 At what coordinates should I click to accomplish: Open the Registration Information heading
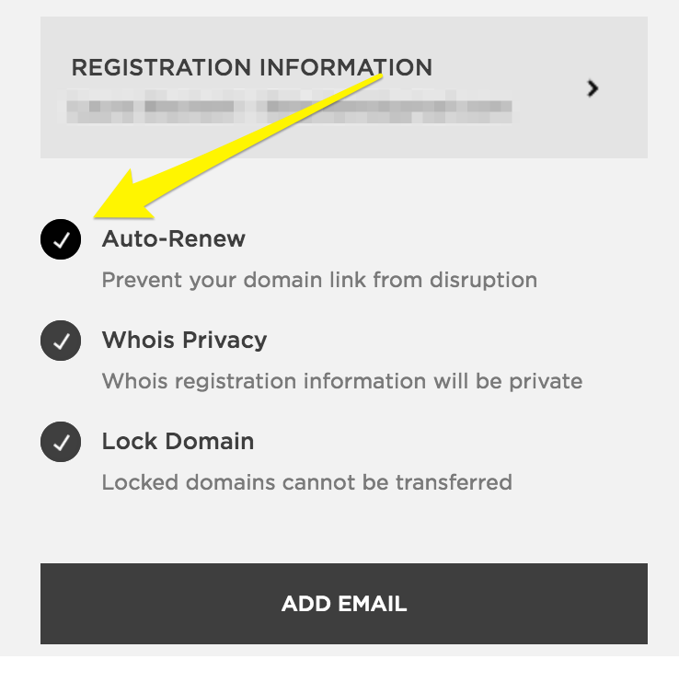(x=251, y=68)
